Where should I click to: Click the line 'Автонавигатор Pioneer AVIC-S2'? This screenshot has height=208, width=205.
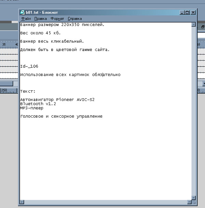click(57, 100)
